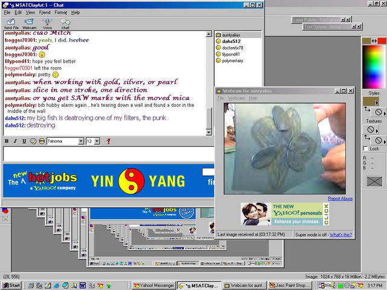Click the Chat toolbar icon
The width and height of the screenshot is (387, 290).
(x=65, y=24)
